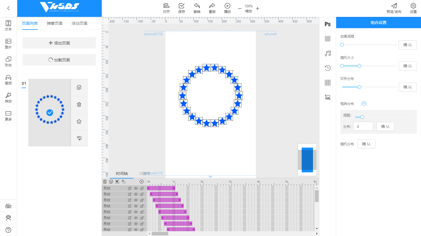
Task: Click the 对齐 align tool
Action: [x=166, y=8]
